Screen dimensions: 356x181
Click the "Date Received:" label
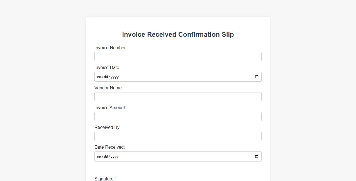coord(109,147)
